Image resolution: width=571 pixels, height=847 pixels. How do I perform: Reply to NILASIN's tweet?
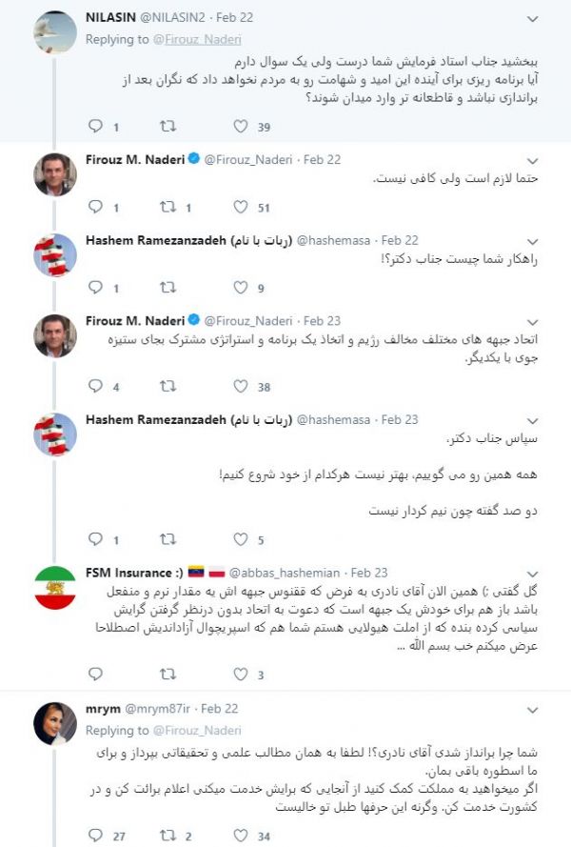point(95,127)
